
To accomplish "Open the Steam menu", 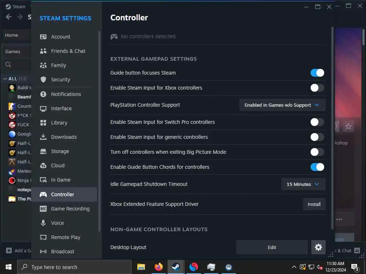I will click(x=15, y=6).
